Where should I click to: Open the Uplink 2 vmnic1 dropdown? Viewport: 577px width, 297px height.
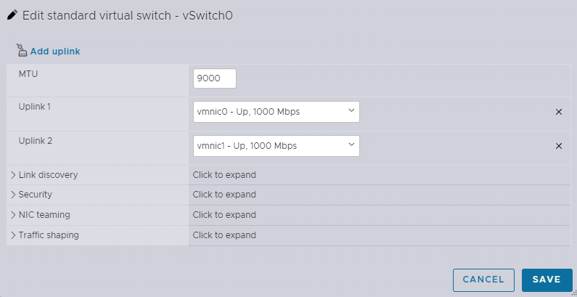[277, 146]
